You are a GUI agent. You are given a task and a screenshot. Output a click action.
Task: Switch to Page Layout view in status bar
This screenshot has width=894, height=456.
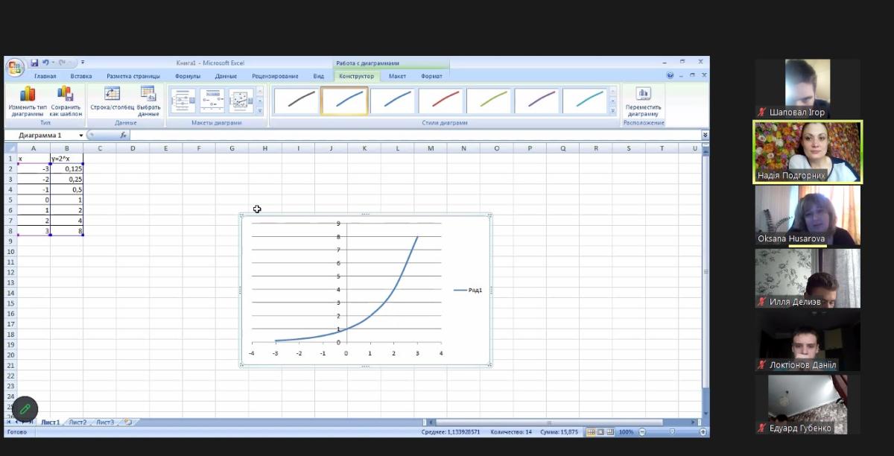tap(600, 432)
